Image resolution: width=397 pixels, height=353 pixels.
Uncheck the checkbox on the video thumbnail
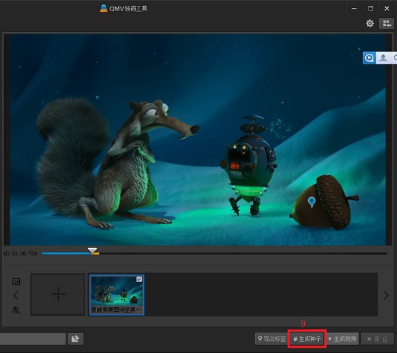point(139,279)
